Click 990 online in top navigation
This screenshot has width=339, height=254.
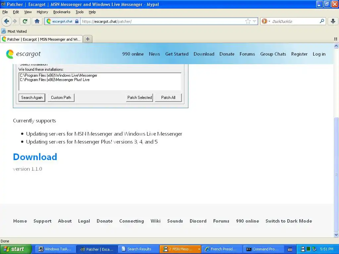pyautogui.click(x=133, y=54)
